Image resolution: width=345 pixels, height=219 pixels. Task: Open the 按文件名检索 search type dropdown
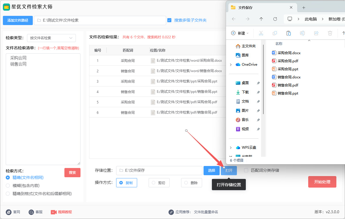click(x=51, y=38)
